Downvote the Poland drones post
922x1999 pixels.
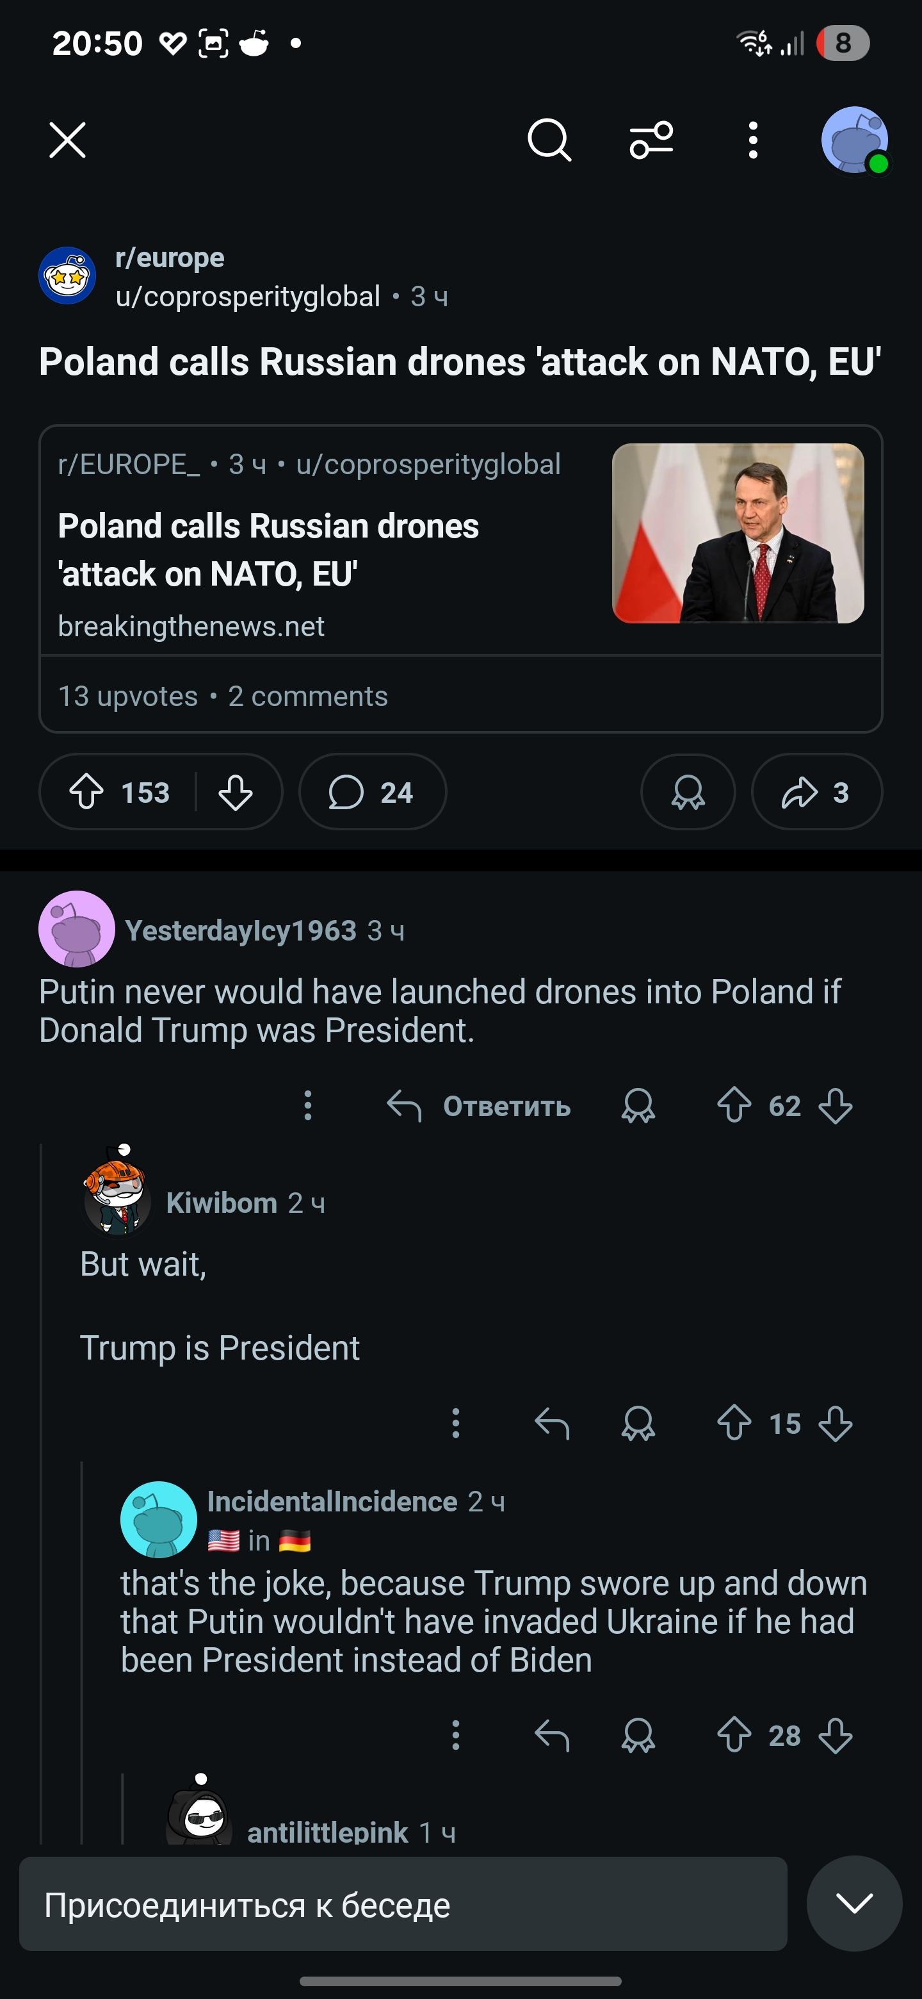click(x=235, y=793)
